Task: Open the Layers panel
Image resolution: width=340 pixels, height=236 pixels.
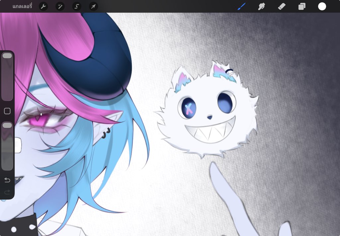Action: (x=302, y=7)
